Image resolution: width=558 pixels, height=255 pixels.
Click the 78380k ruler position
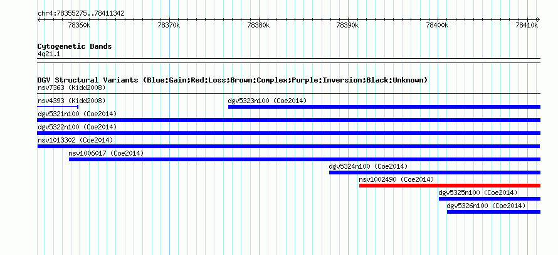coord(259,25)
